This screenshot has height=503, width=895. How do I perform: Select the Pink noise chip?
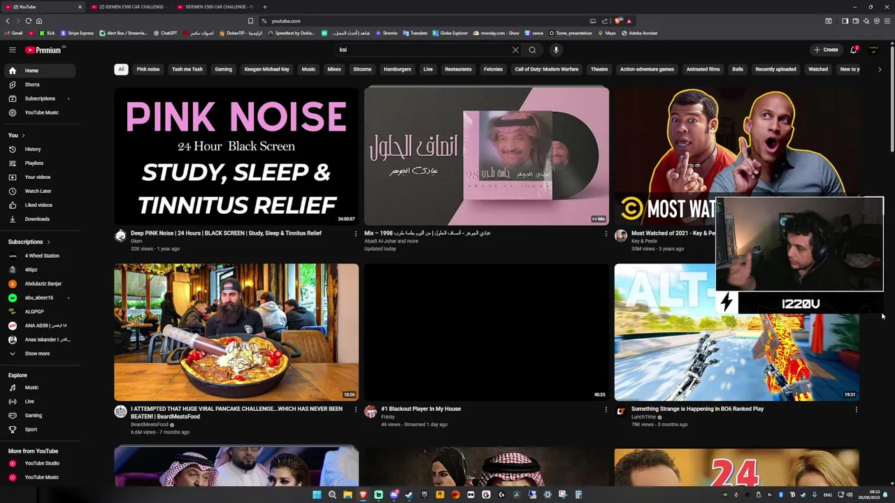pos(148,69)
